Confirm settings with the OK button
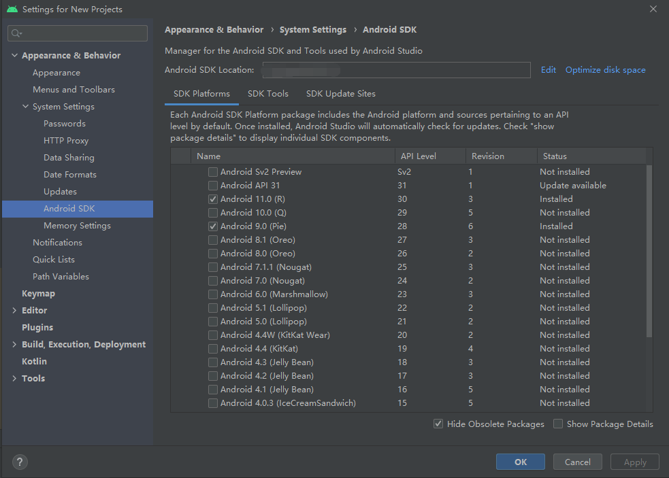The height and width of the screenshot is (478, 669). pos(521,462)
